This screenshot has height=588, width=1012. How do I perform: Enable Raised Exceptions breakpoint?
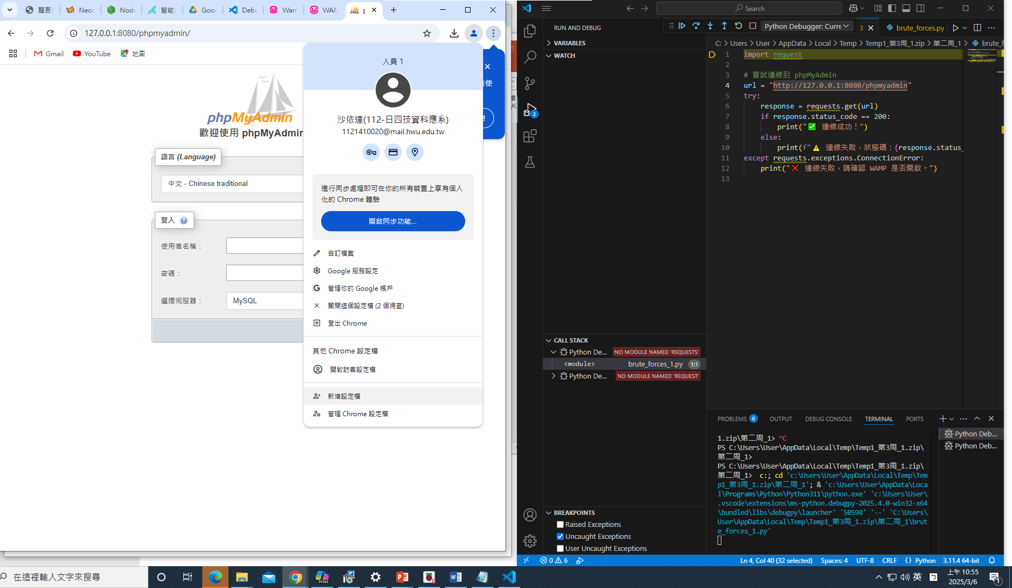point(560,525)
